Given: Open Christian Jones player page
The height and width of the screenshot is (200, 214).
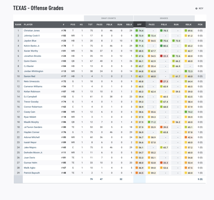Looking at the screenshot, I should [32, 31].
